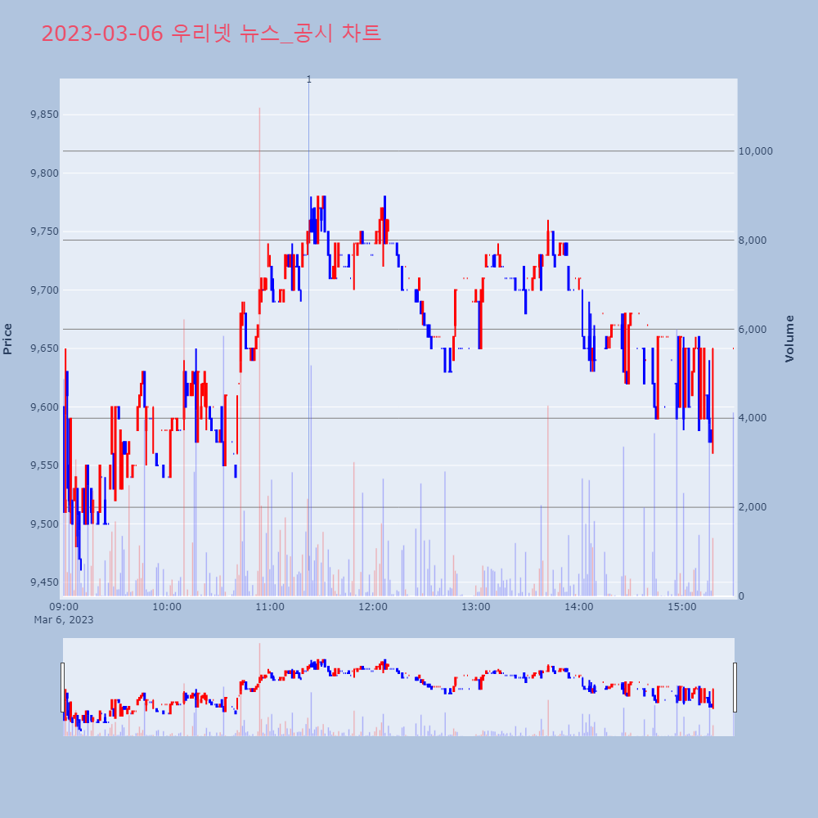Click the 09:00 x-axis label
Screen dimensions: 818x818
[x=64, y=607]
